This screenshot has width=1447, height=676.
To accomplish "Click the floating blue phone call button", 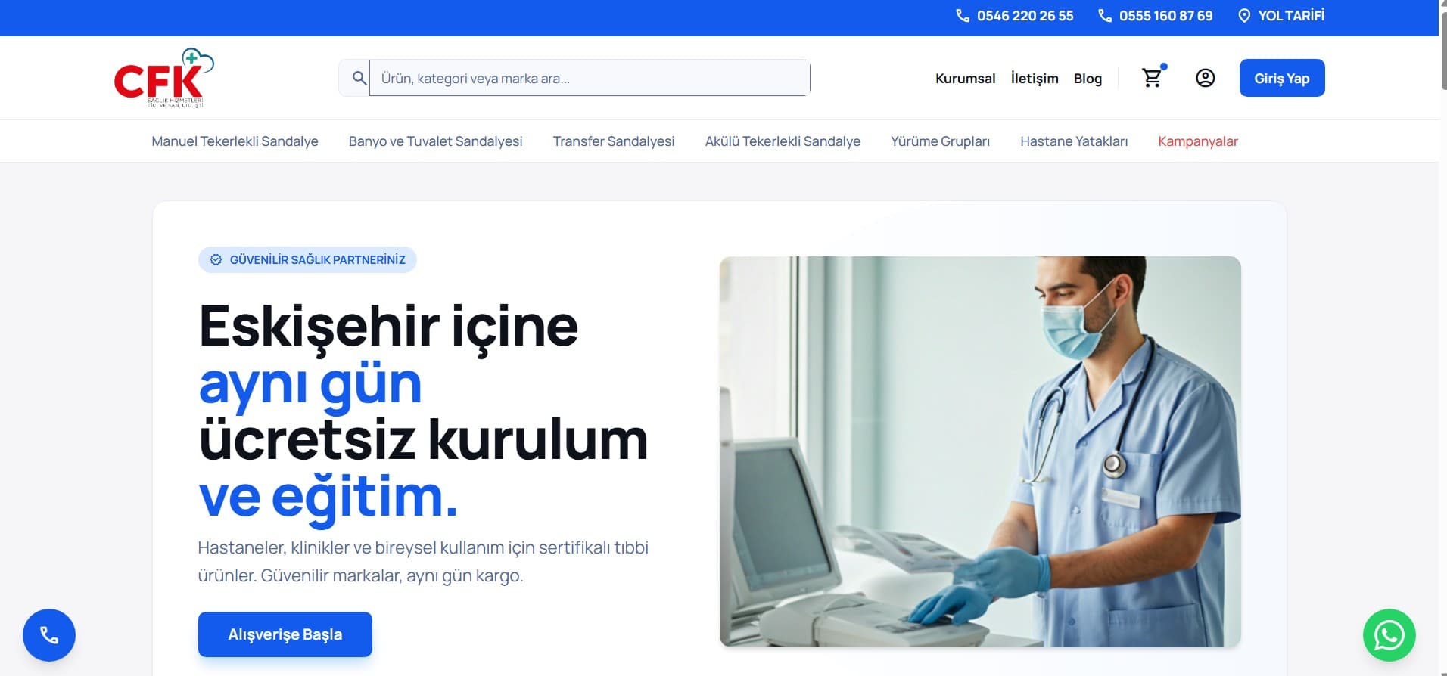I will 49,635.
